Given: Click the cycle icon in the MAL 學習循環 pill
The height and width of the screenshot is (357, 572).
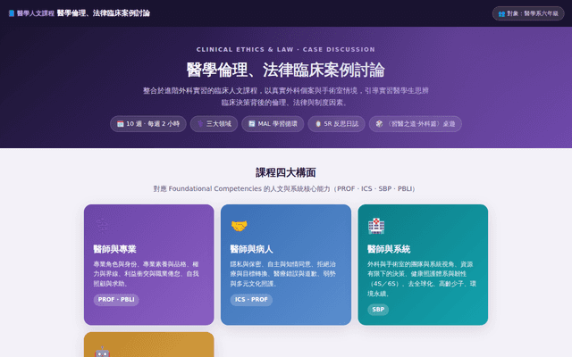Looking at the screenshot, I should 252,124.
